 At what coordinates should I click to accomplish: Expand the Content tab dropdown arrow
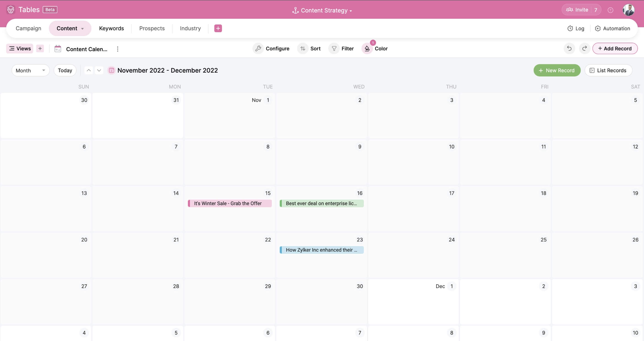82,29
